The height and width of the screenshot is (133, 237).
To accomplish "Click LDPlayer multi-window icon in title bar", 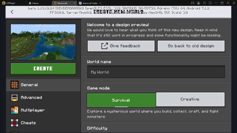I will (x=210, y=3).
